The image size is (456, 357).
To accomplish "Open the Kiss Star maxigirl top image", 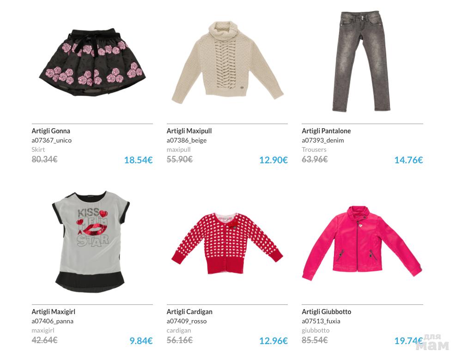I will pos(91,242).
